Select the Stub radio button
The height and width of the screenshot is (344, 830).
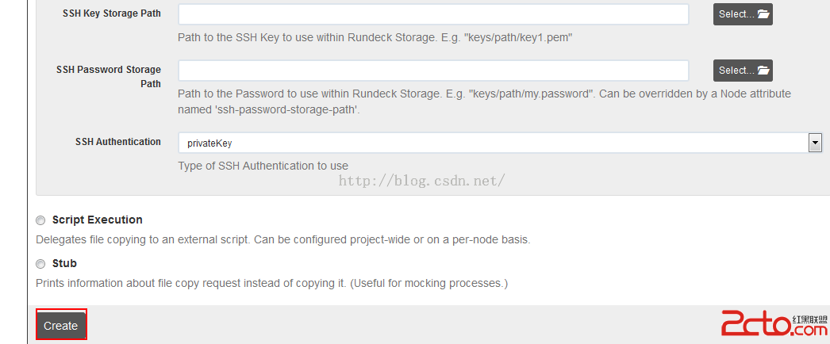pyautogui.click(x=40, y=264)
